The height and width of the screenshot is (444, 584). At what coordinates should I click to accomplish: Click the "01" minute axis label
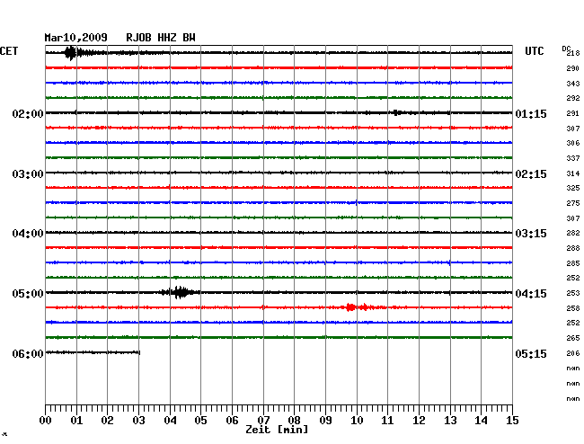[76, 421]
